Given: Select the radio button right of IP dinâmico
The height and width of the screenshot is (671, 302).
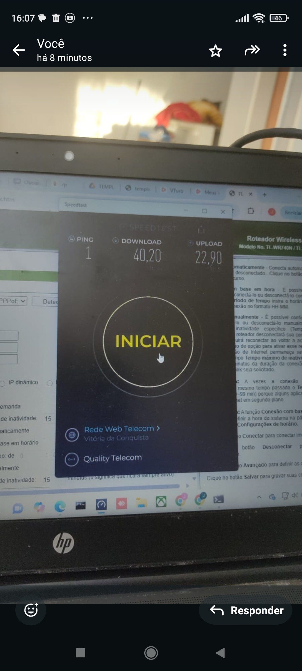Looking at the screenshot, I should click(x=50, y=383).
